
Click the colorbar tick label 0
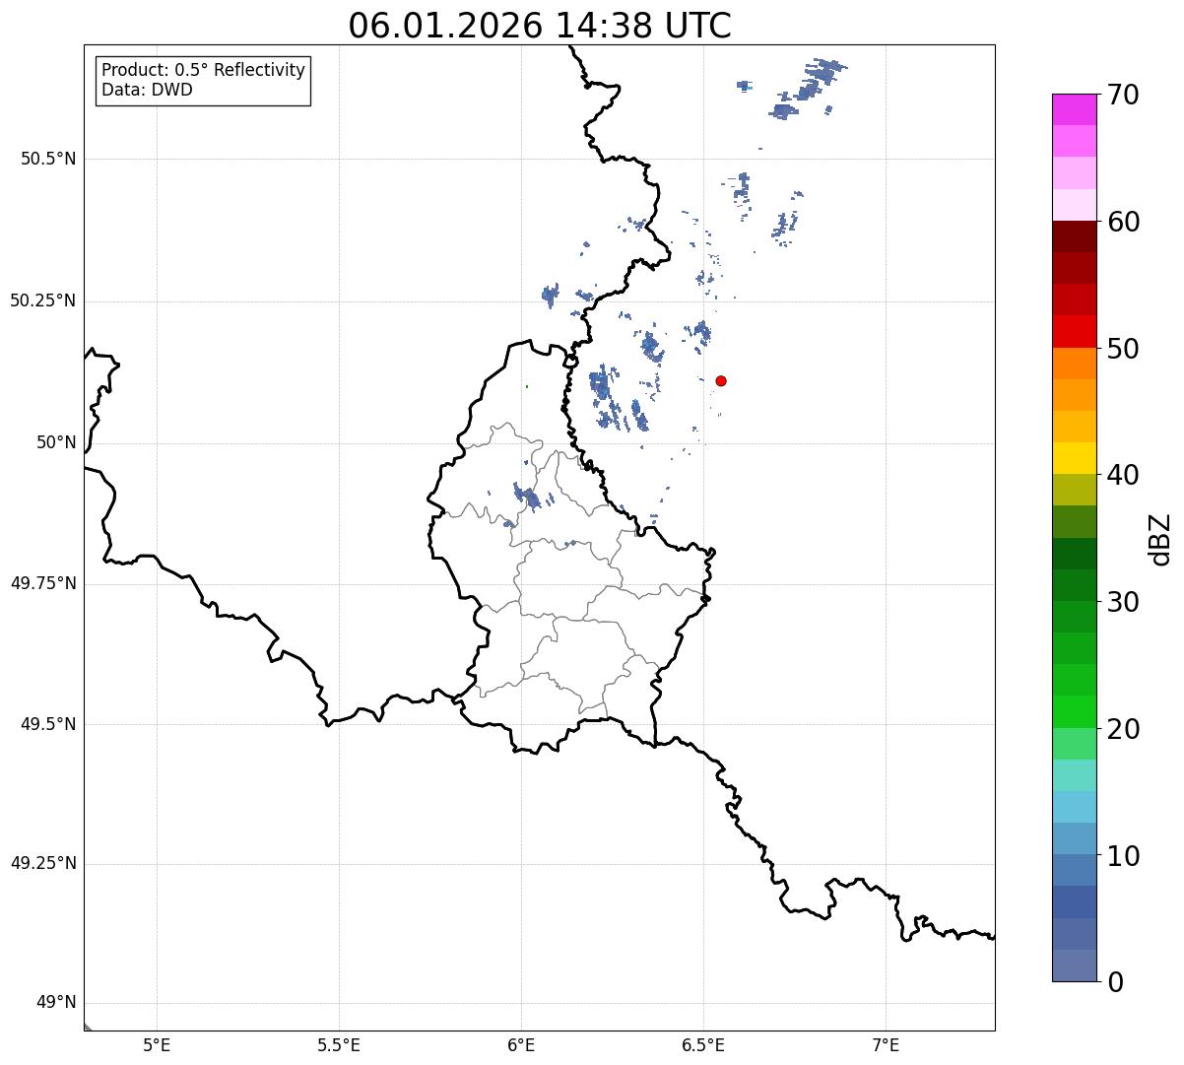[x=1115, y=982]
